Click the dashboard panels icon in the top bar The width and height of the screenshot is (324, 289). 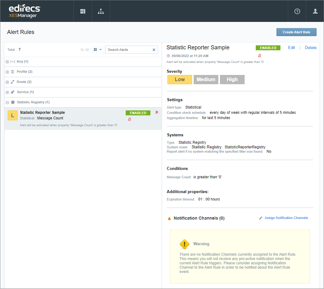coord(83,11)
